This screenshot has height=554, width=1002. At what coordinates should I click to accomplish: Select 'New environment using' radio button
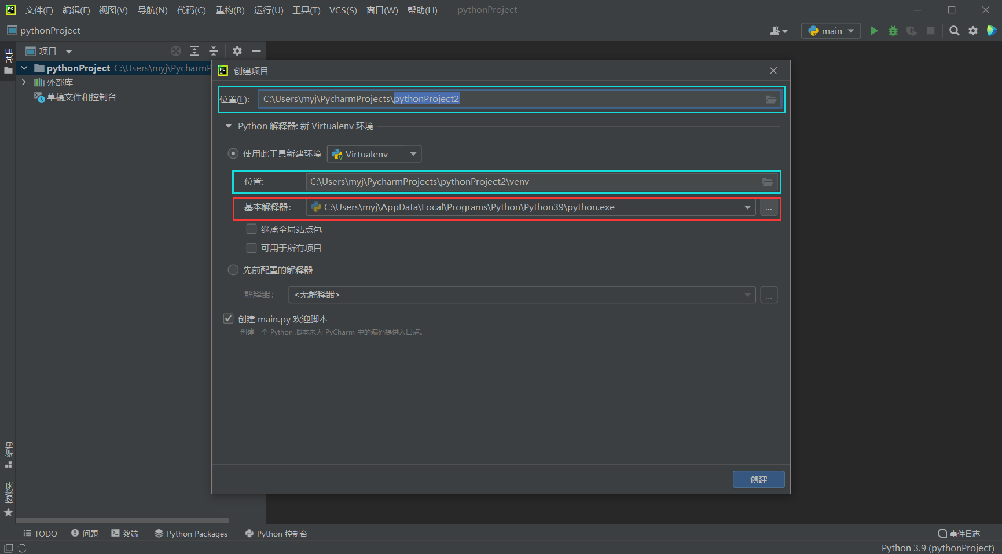[233, 153]
